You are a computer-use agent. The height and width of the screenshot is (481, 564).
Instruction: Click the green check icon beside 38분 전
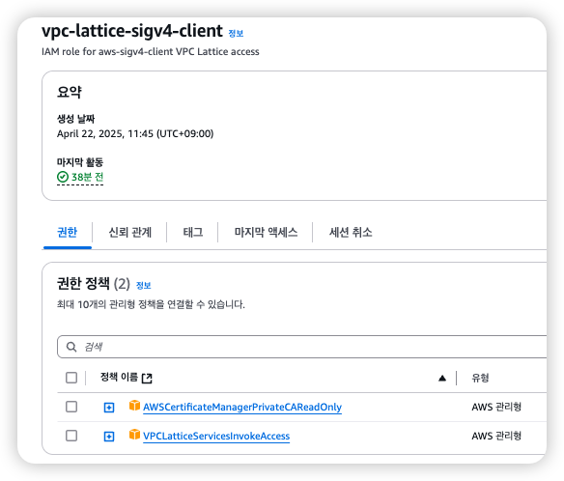pos(63,177)
